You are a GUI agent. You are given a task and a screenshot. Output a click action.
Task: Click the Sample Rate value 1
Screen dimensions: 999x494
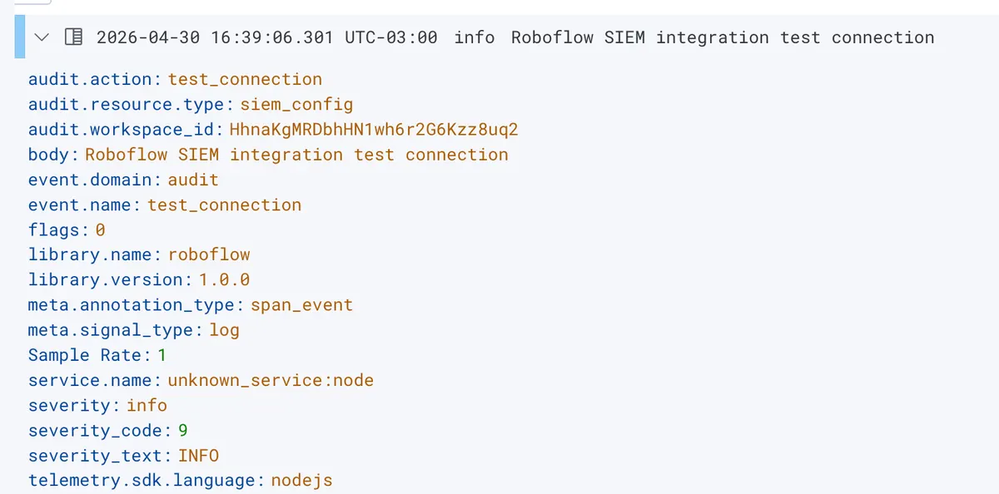point(162,355)
